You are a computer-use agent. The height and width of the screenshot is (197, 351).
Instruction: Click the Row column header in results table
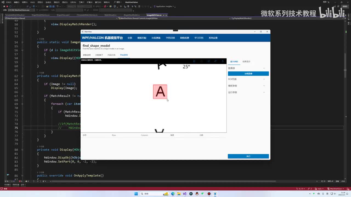pos(114,135)
